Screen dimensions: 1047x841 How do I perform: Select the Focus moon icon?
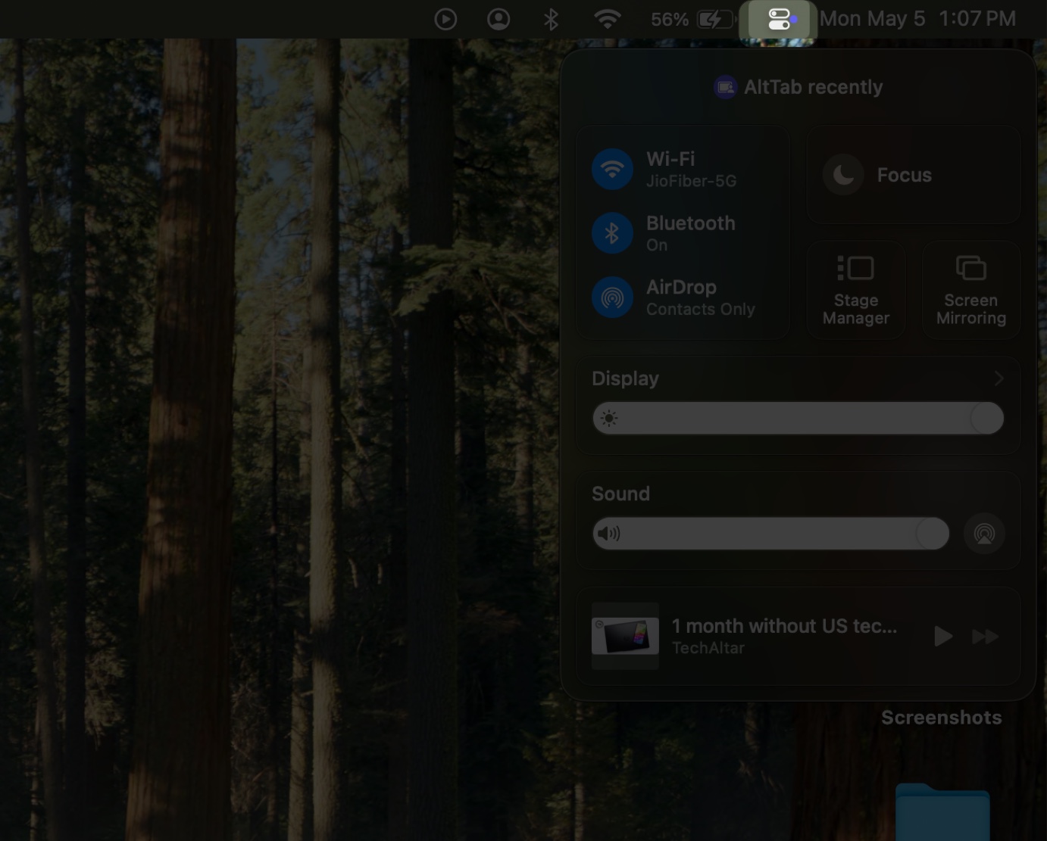pos(842,174)
